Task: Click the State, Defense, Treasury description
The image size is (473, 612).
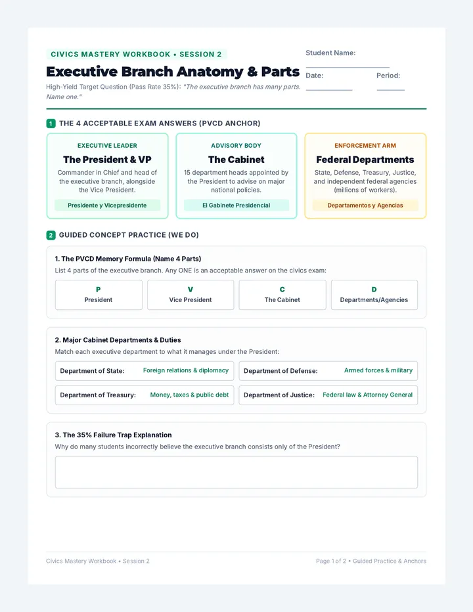Action: pyautogui.click(x=365, y=181)
